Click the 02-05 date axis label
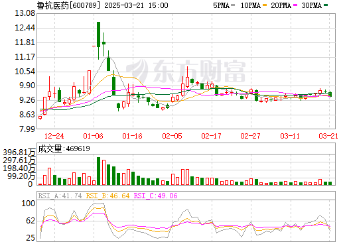This screenshot has height=242, width=345. (x=172, y=136)
